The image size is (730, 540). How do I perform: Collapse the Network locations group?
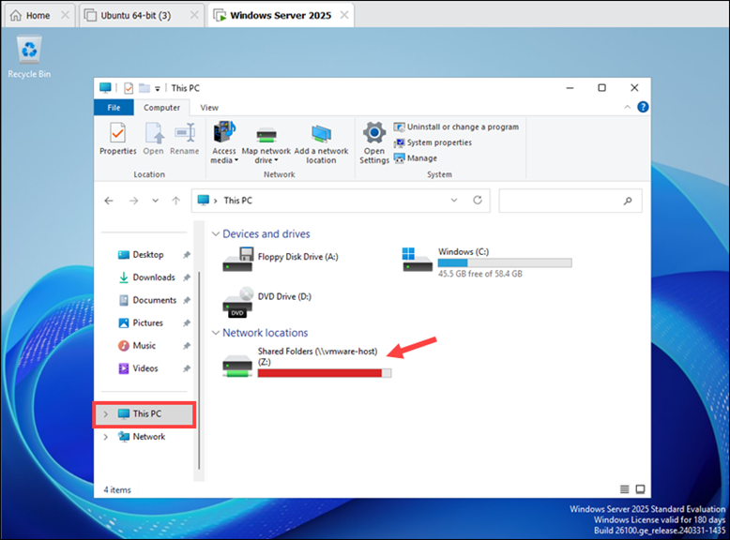coord(215,333)
